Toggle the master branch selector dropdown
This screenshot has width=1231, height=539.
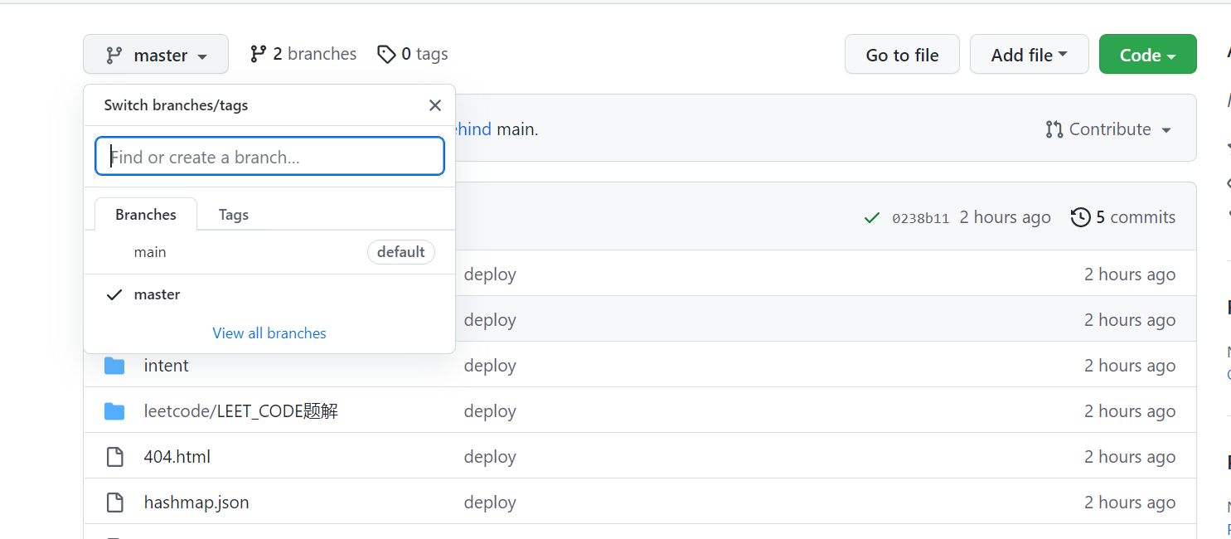point(156,55)
